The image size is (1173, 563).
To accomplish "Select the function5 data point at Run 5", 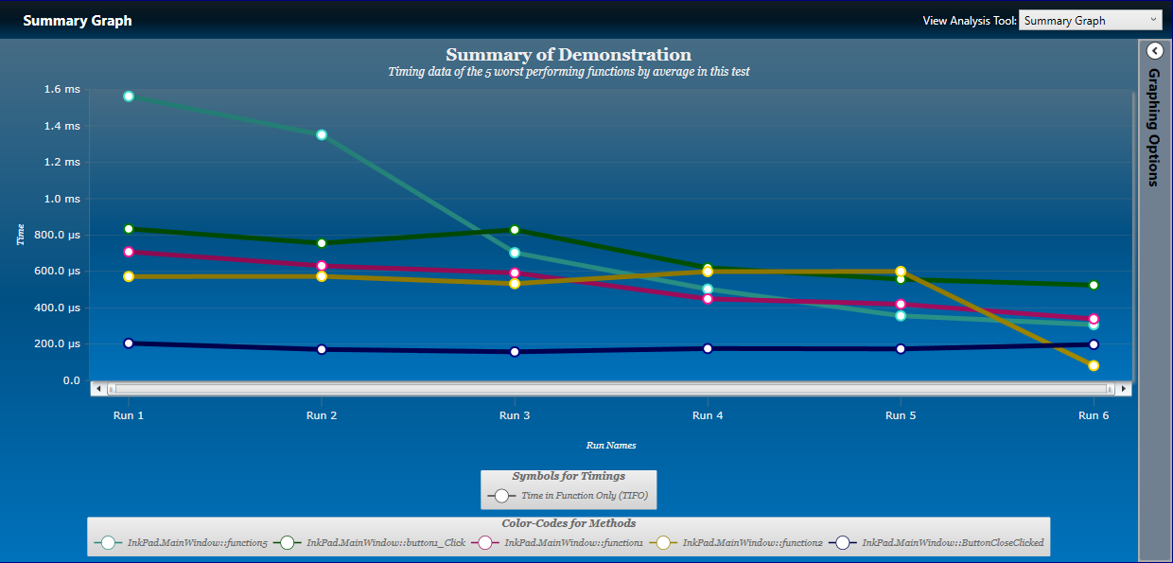I will [901, 316].
